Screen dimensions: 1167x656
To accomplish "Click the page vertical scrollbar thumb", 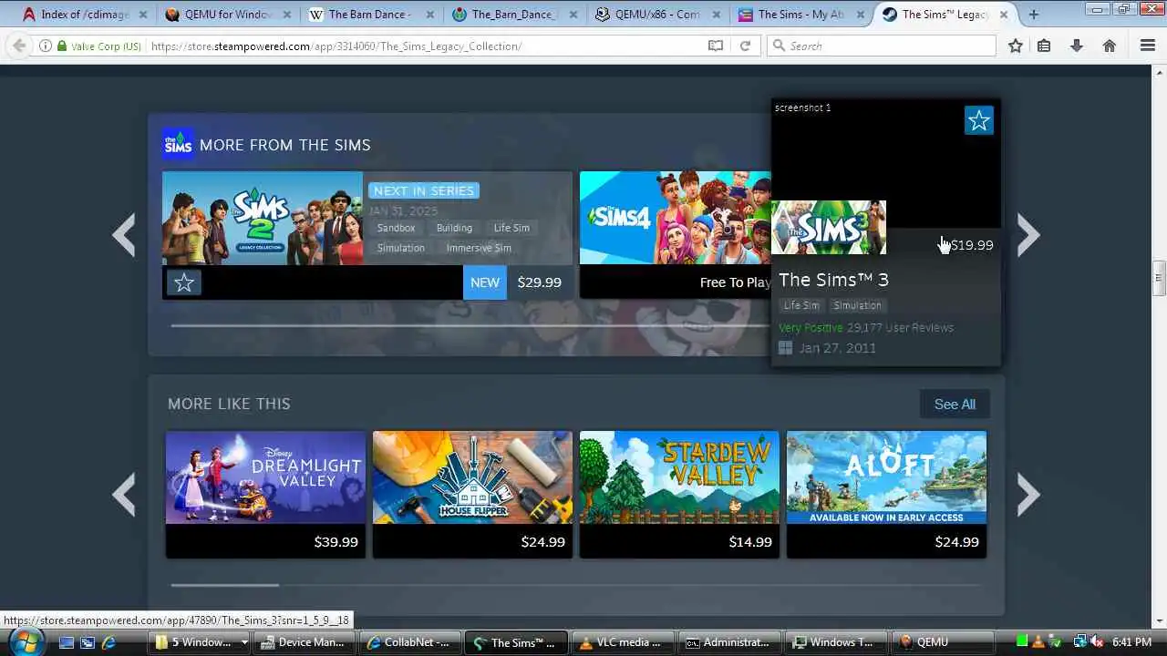I will point(1159,278).
